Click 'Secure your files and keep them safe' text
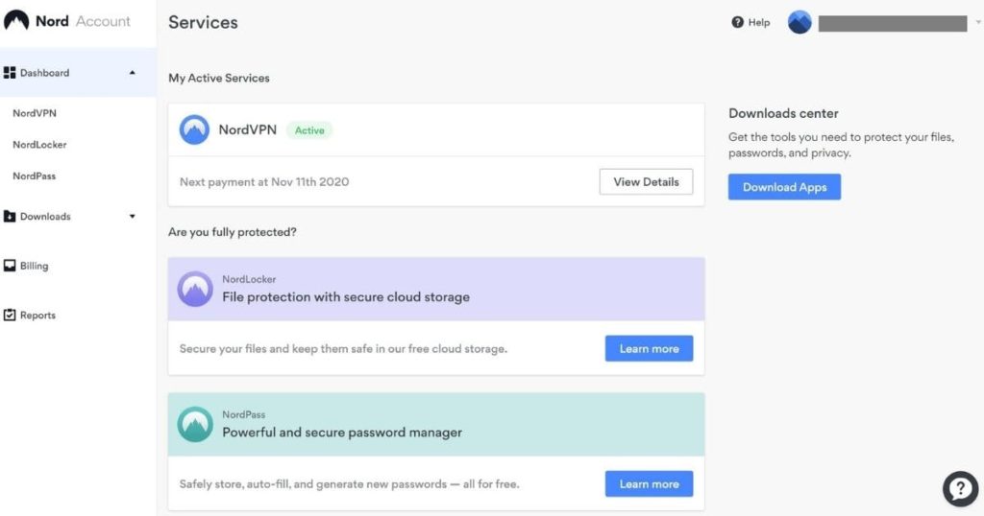Viewport: 984px width, 516px height. (x=343, y=348)
